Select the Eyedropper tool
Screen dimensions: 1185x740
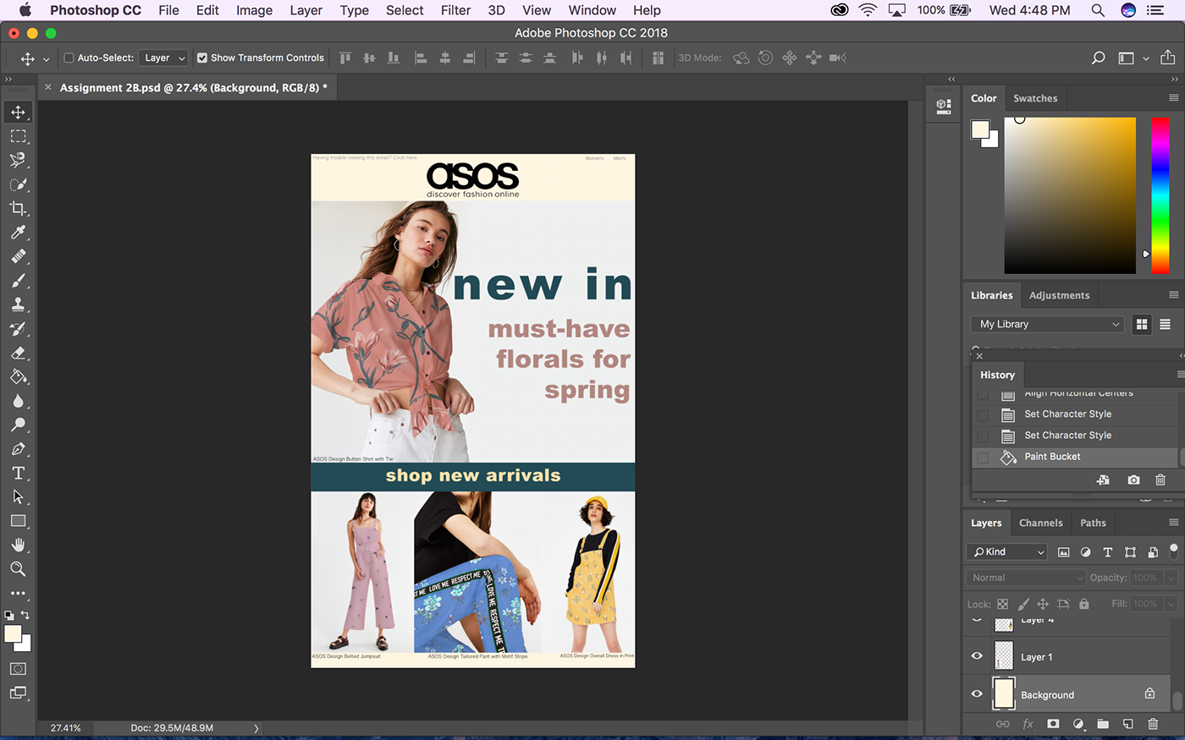click(18, 232)
